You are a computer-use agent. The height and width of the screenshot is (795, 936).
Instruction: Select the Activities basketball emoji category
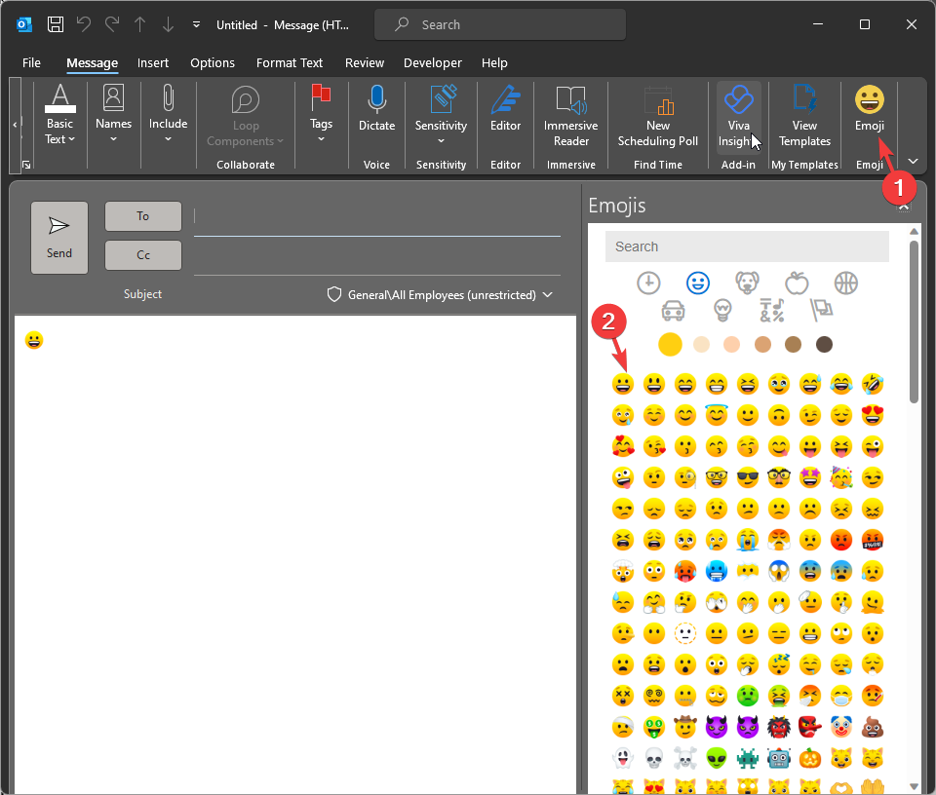pyautogui.click(x=846, y=283)
